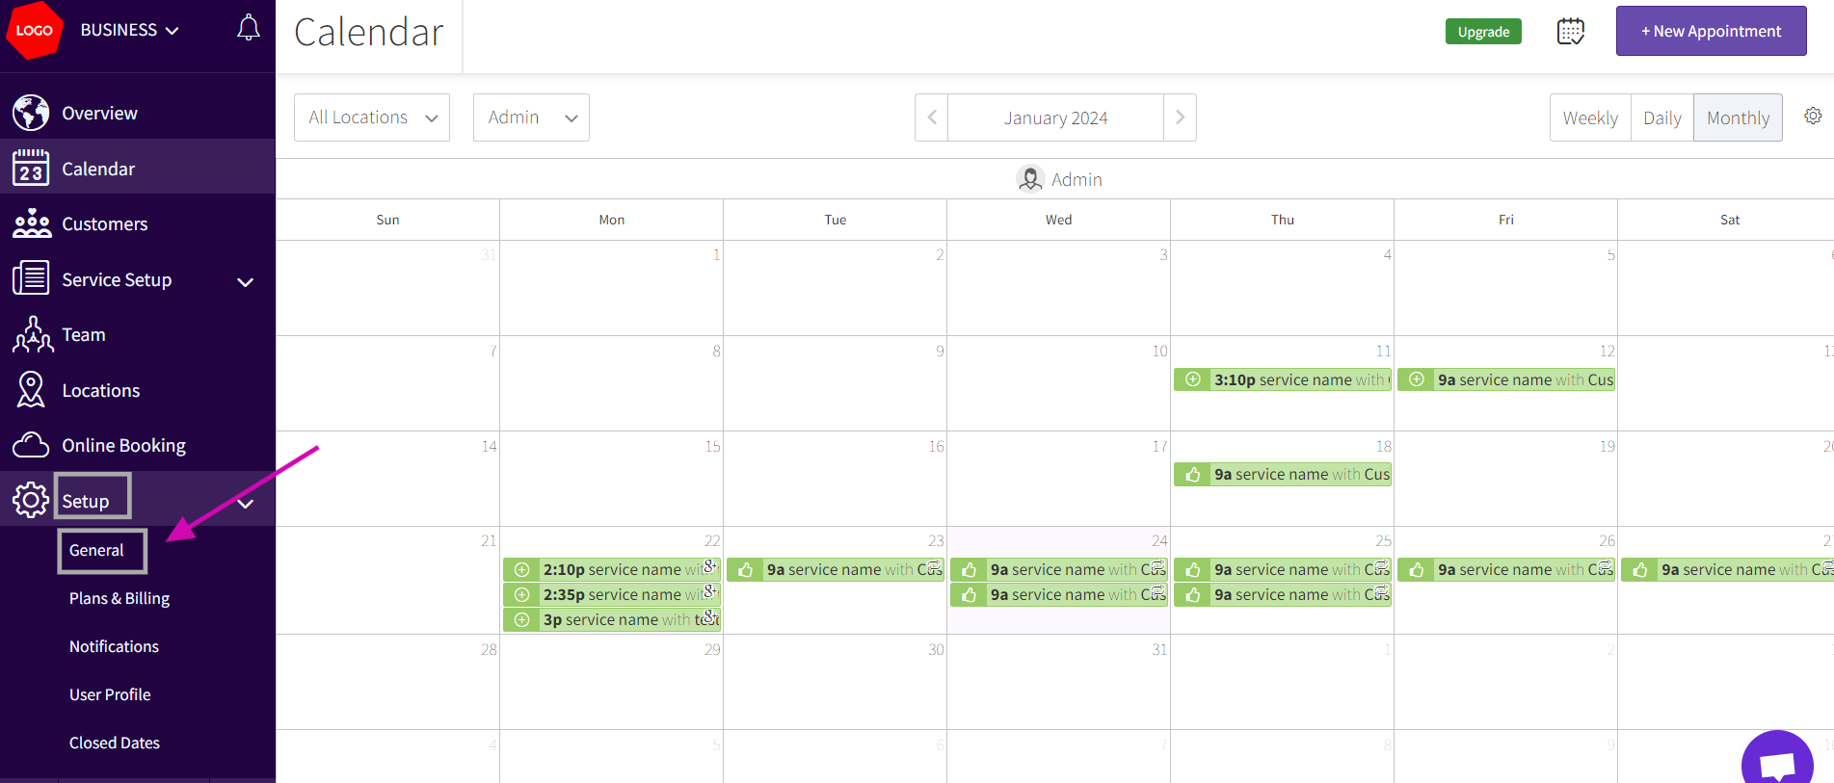Open General under Setup
The width and height of the screenshot is (1834, 783).
[96, 550]
